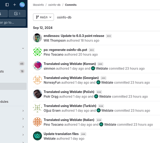Open the plus create-new menu
Screen dimensions: 160x143
click(15, 5)
